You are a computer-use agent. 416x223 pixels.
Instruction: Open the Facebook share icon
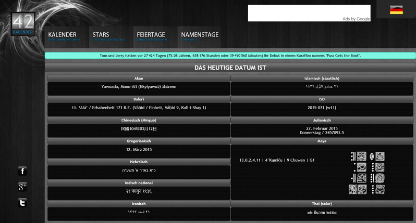coord(22,171)
